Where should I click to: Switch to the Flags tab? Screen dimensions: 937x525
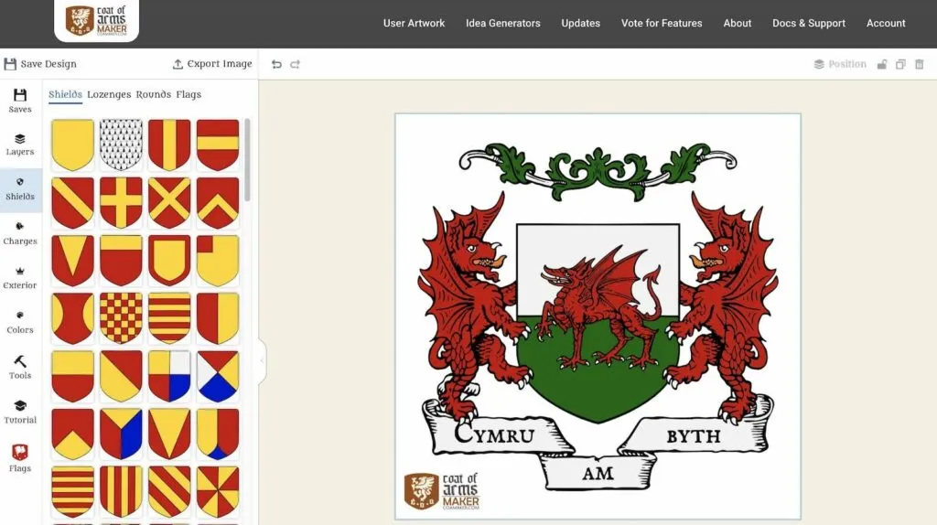click(188, 94)
